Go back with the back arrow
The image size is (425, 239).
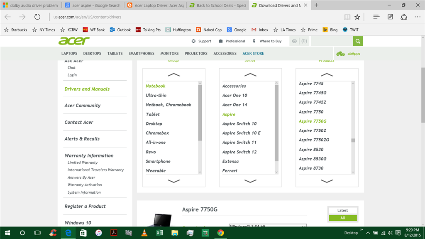7,17
